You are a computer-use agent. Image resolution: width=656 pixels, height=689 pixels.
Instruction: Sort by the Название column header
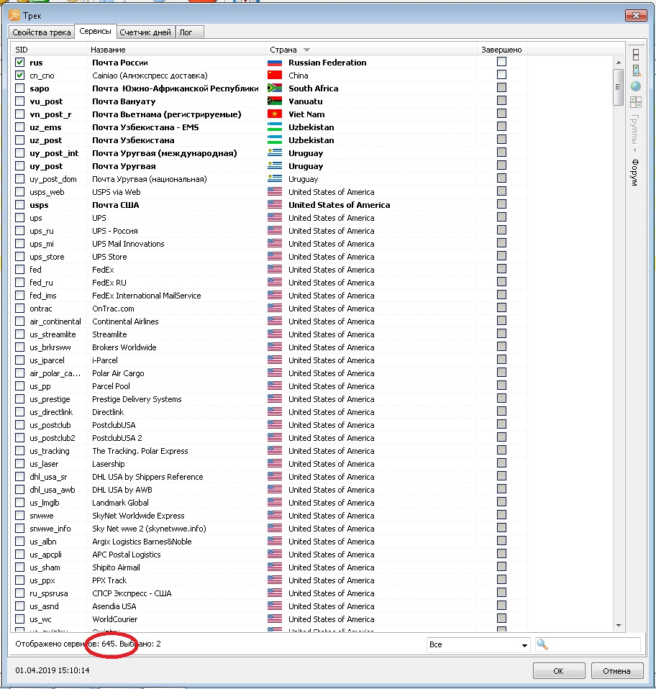(x=176, y=50)
